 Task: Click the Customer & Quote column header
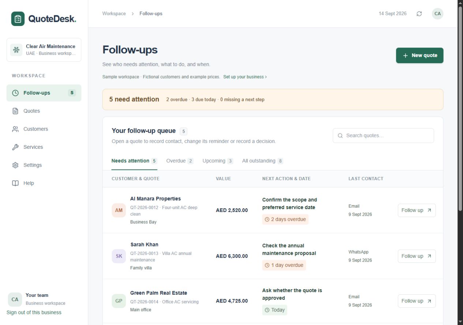coord(135,179)
